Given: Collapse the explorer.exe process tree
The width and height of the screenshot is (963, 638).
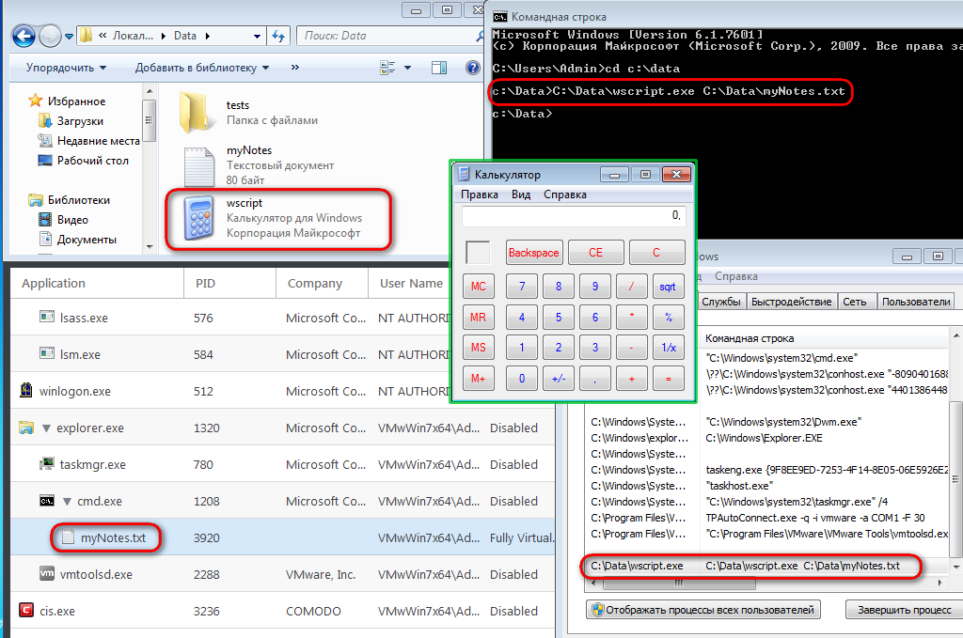Looking at the screenshot, I should (46, 428).
